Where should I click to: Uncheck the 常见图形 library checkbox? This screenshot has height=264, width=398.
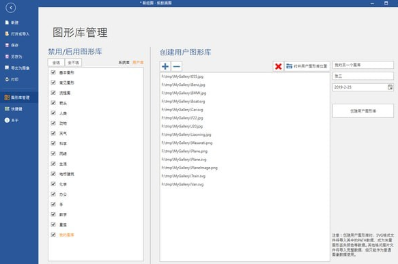[53, 83]
